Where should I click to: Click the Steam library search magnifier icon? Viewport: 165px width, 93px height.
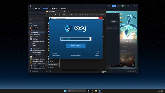pos(30,20)
